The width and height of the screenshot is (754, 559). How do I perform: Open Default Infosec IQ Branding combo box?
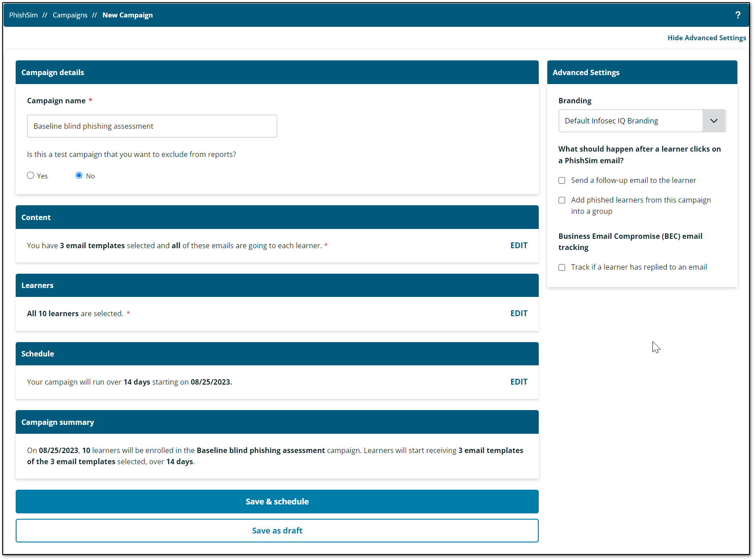click(x=630, y=121)
